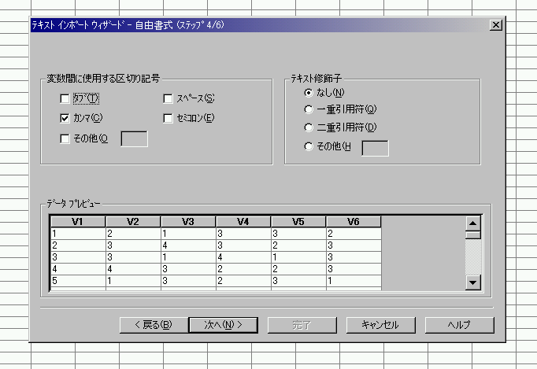Click the custom text qualifier input box
The height and width of the screenshot is (369, 537).
[374, 147]
